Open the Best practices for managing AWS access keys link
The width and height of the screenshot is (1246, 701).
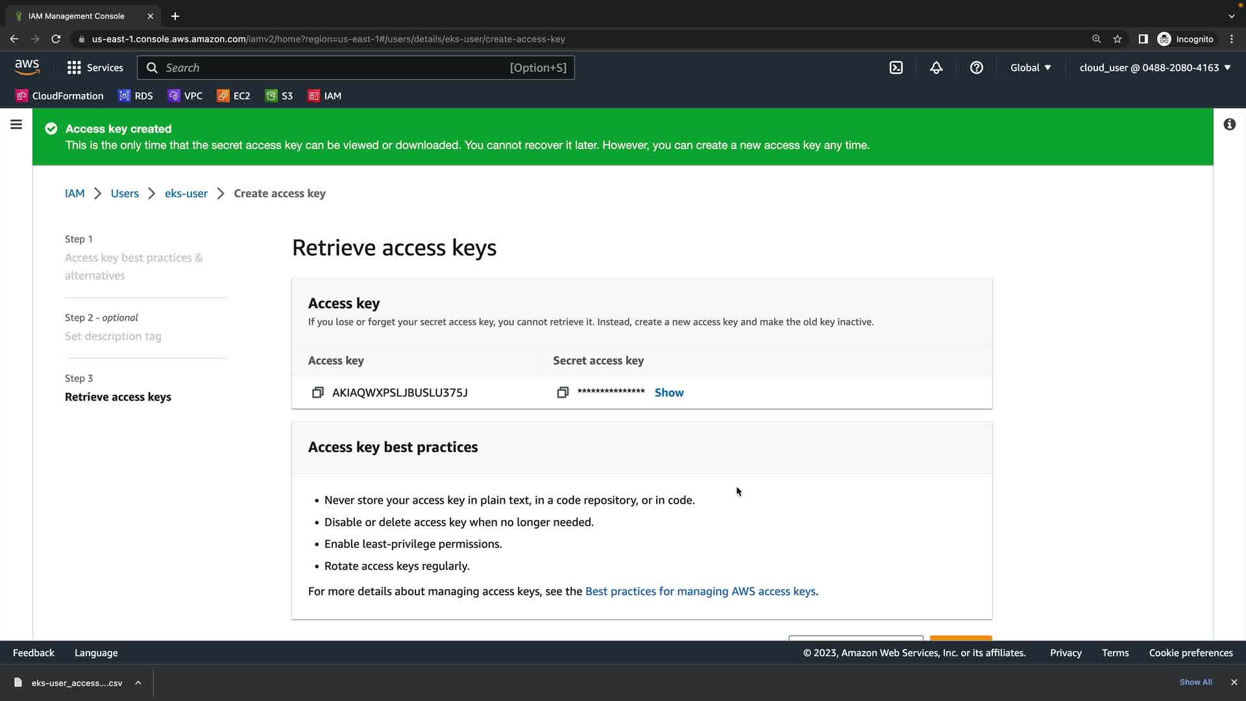tap(700, 591)
